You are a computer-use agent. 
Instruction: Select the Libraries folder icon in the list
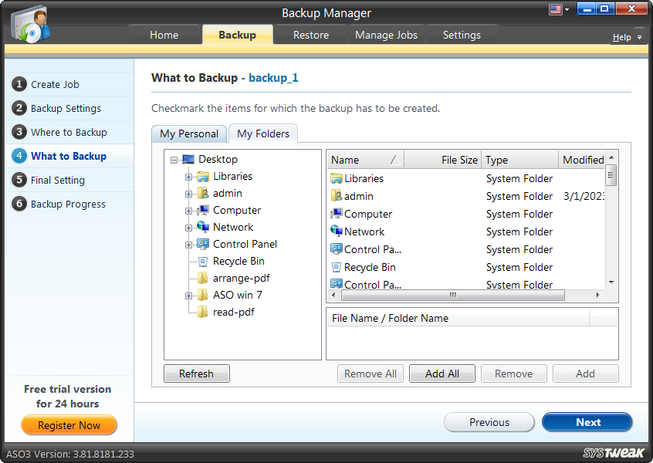click(x=337, y=178)
